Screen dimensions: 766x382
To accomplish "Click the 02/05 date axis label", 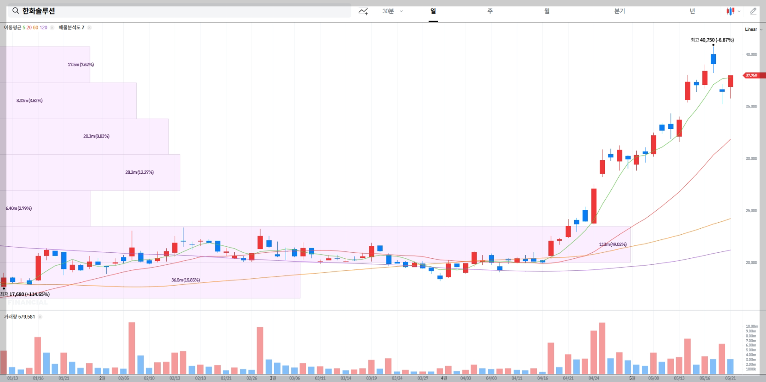I will pos(123,378).
